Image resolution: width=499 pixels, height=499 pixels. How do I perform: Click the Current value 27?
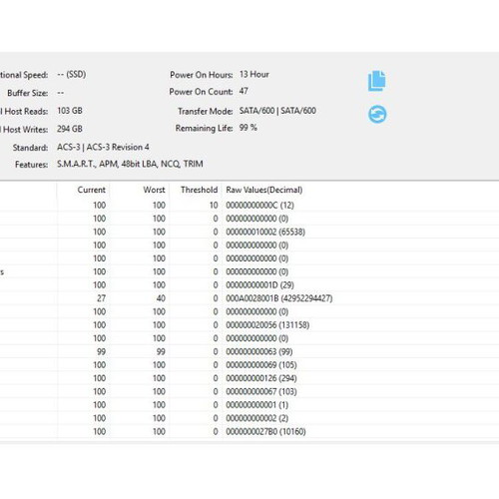[101, 298]
